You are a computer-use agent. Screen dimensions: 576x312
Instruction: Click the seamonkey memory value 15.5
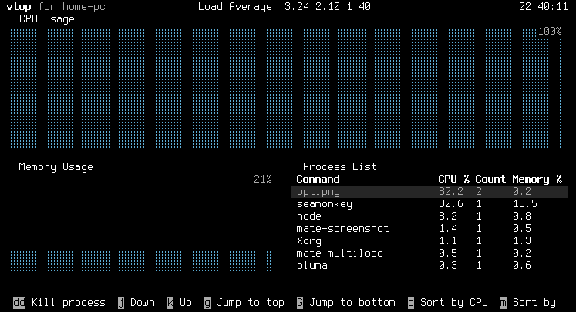pyautogui.click(x=525, y=203)
